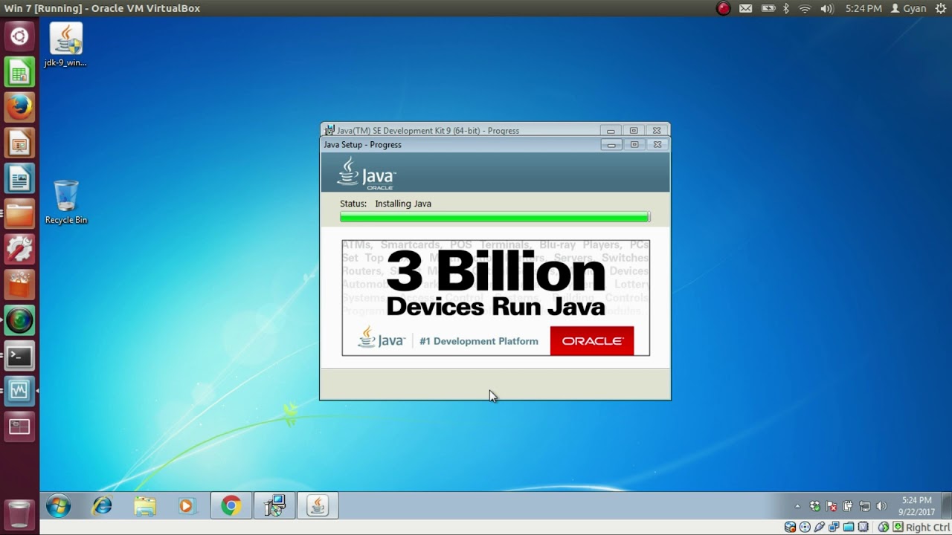Open Google Chrome from the taskbar

231,506
